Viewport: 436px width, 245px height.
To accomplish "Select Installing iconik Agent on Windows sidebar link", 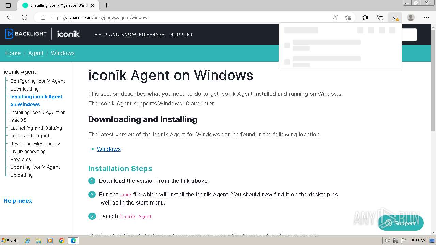I will tap(36, 100).
